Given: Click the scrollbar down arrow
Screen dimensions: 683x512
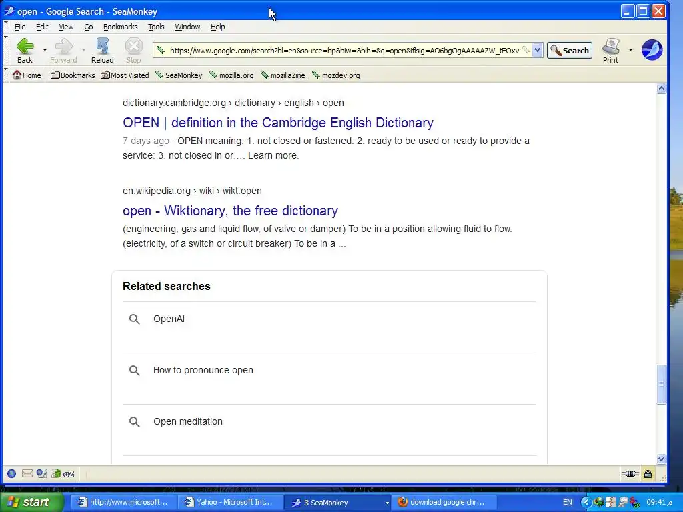Looking at the screenshot, I should click(x=661, y=459).
